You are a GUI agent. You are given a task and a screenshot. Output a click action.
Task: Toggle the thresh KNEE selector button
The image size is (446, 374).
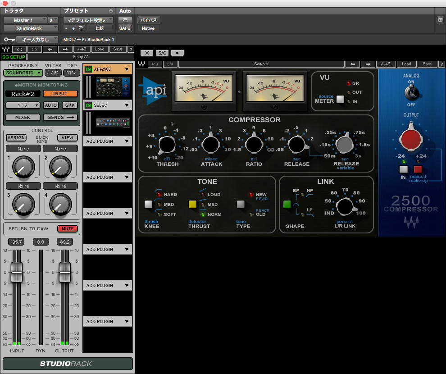148,204
